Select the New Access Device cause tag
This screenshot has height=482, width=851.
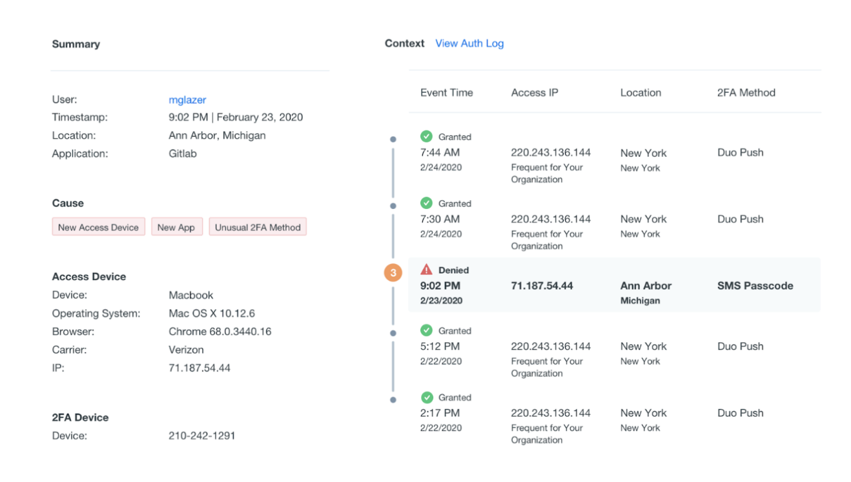[x=98, y=227]
